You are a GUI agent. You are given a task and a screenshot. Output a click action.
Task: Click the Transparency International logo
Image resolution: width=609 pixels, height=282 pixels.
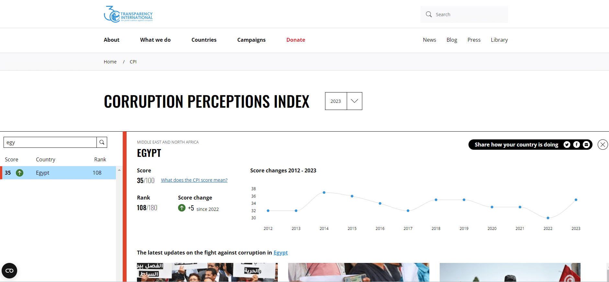(128, 14)
